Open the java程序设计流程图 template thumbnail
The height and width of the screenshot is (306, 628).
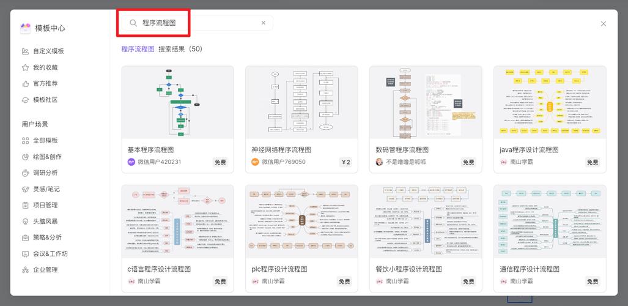click(x=550, y=102)
